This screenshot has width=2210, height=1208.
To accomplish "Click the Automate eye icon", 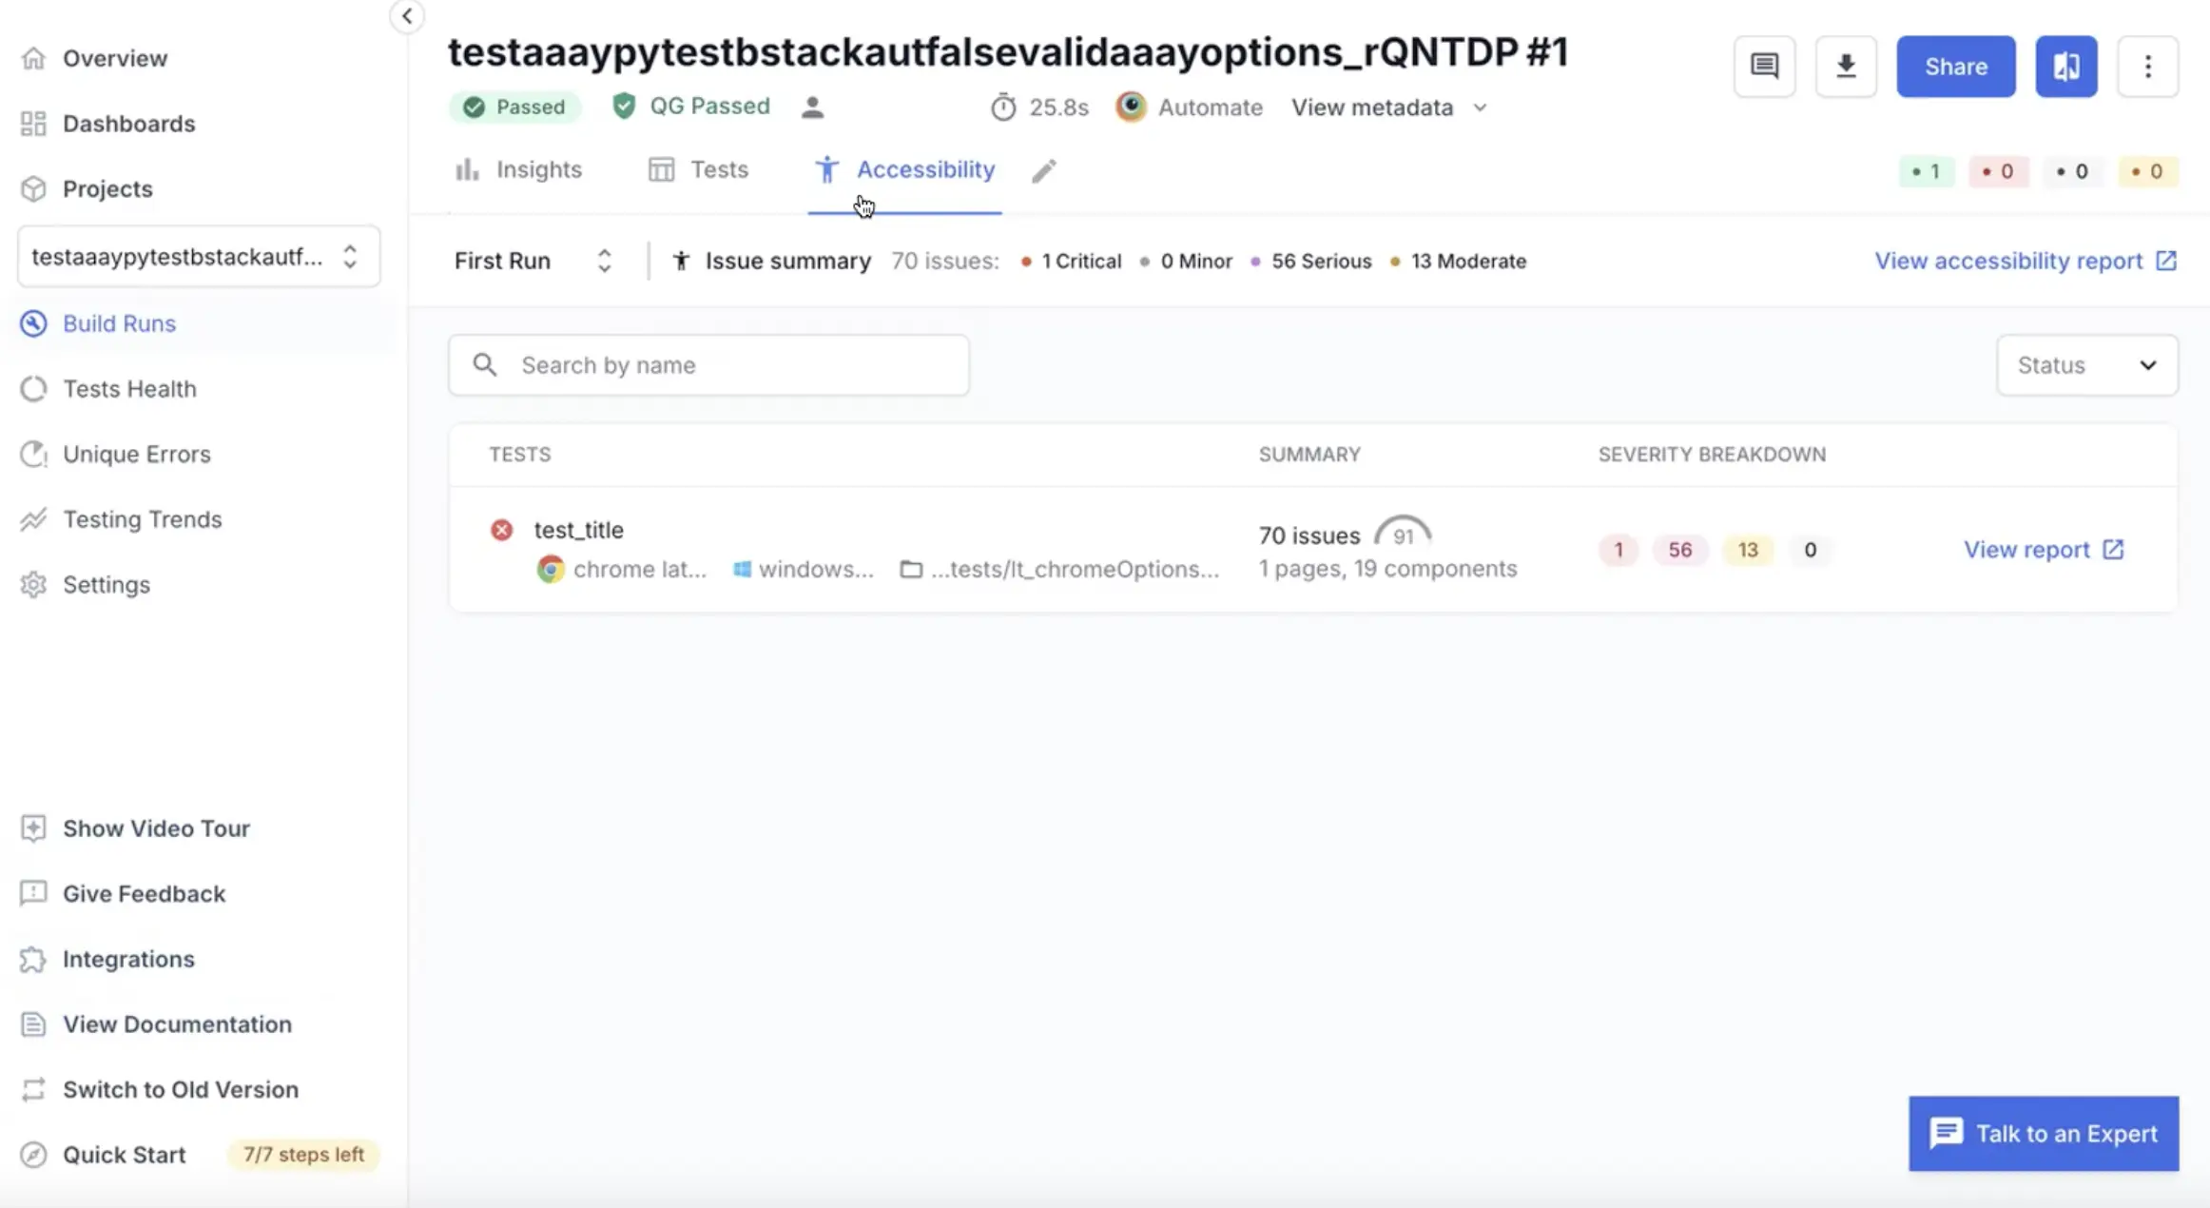I will coord(1131,107).
